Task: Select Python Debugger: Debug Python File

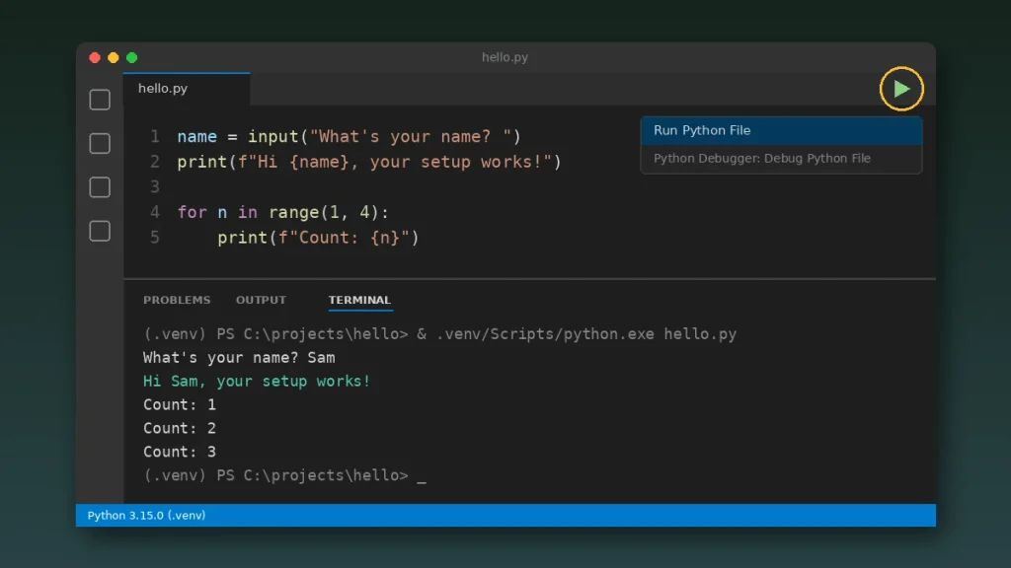Action: 781,159
